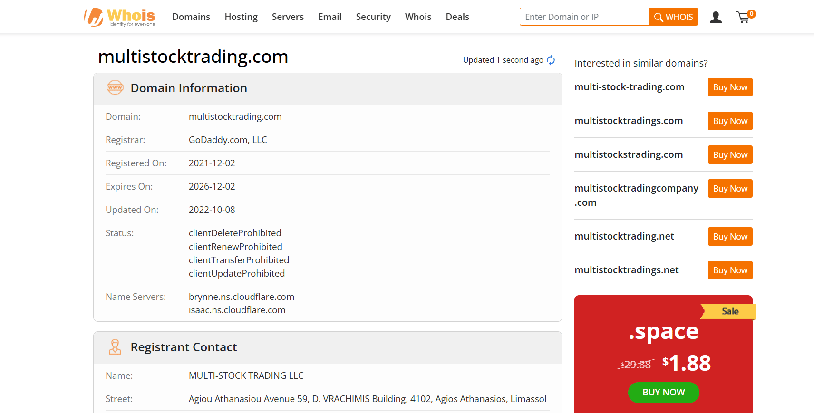Buy Now for multistocktradings.net
814x413 pixels.
[x=730, y=270]
